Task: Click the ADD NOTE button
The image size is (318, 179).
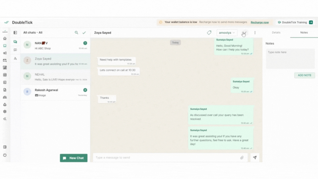Action: point(304,75)
